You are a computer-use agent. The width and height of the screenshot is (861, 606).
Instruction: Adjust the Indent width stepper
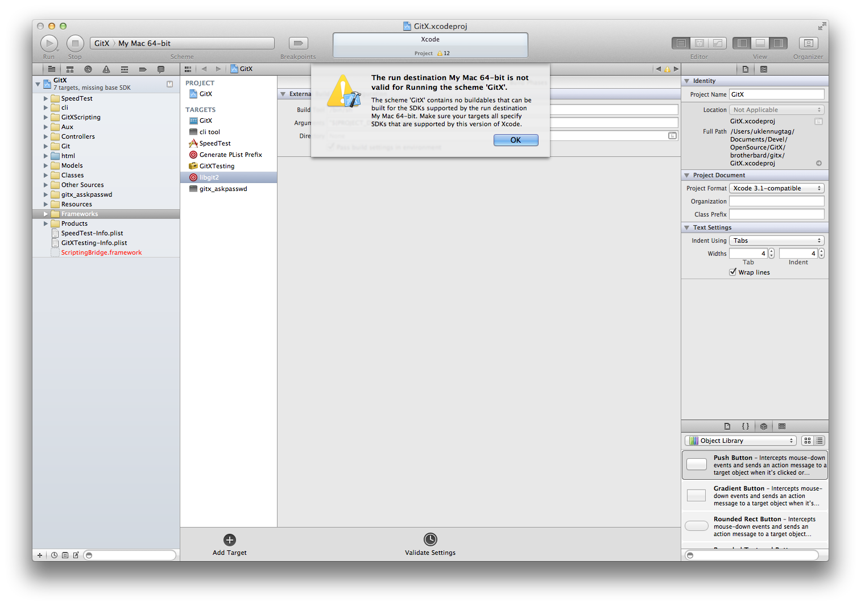pos(821,254)
